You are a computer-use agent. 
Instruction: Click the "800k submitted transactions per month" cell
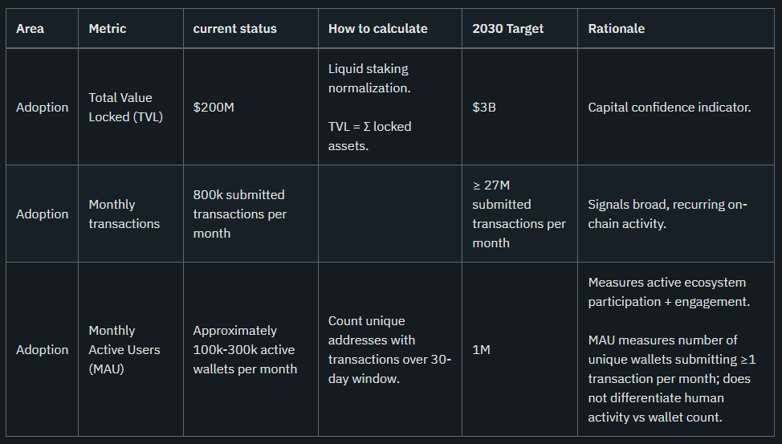239,214
